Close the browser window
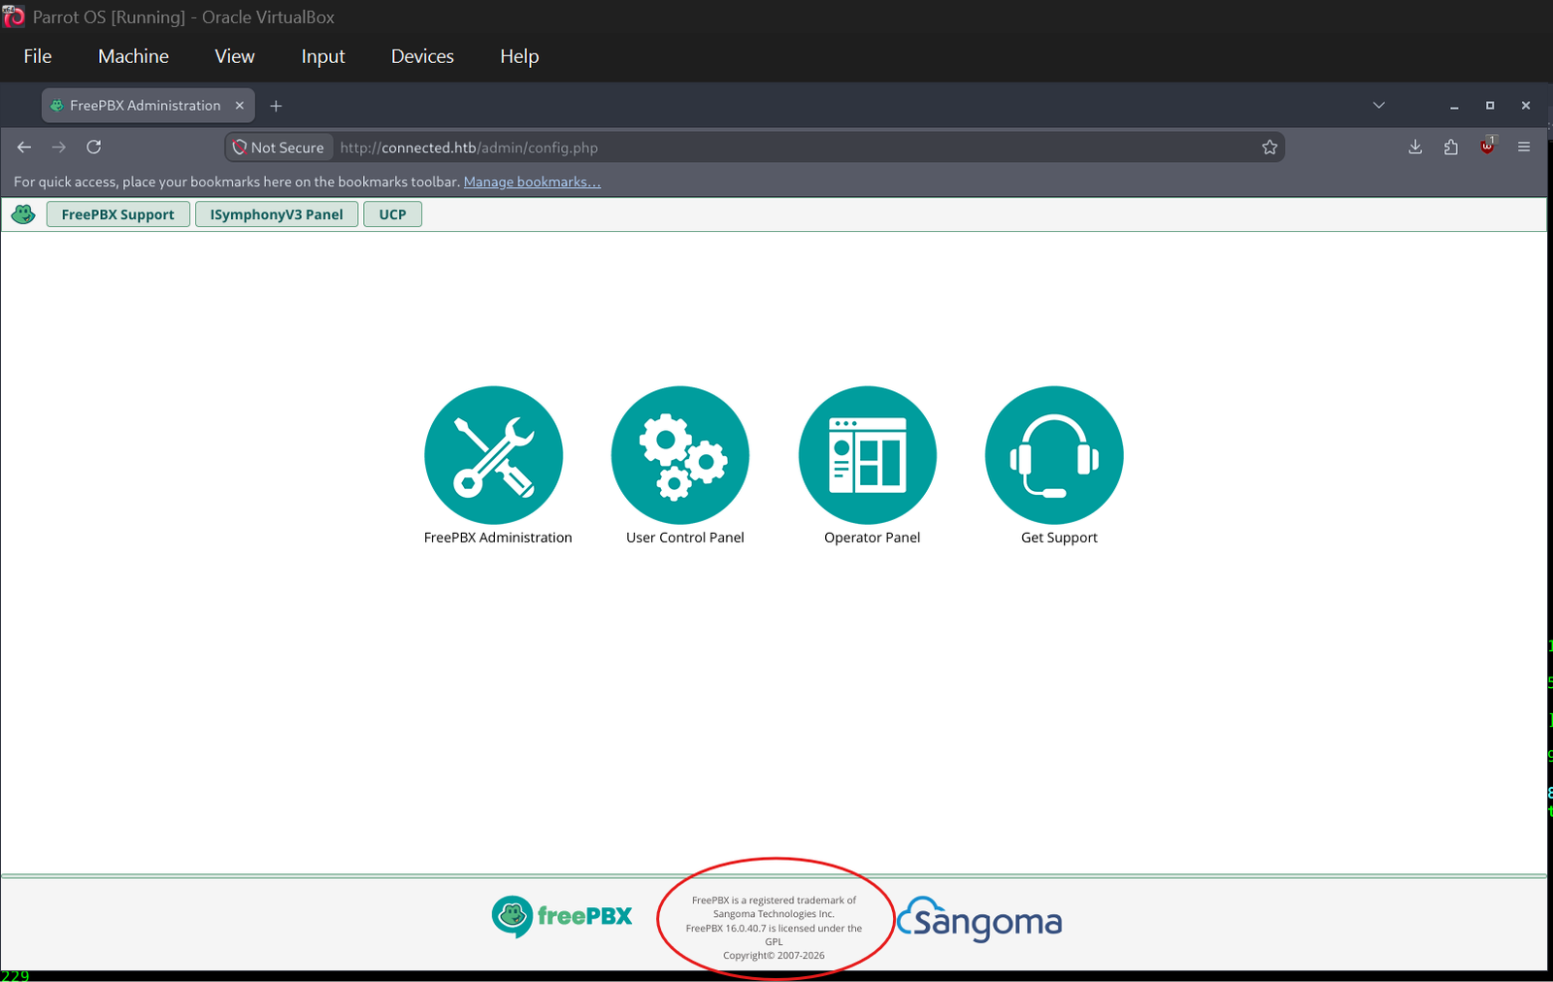The width and height of the screenshot is (1553, 982). pos(1526,105)
